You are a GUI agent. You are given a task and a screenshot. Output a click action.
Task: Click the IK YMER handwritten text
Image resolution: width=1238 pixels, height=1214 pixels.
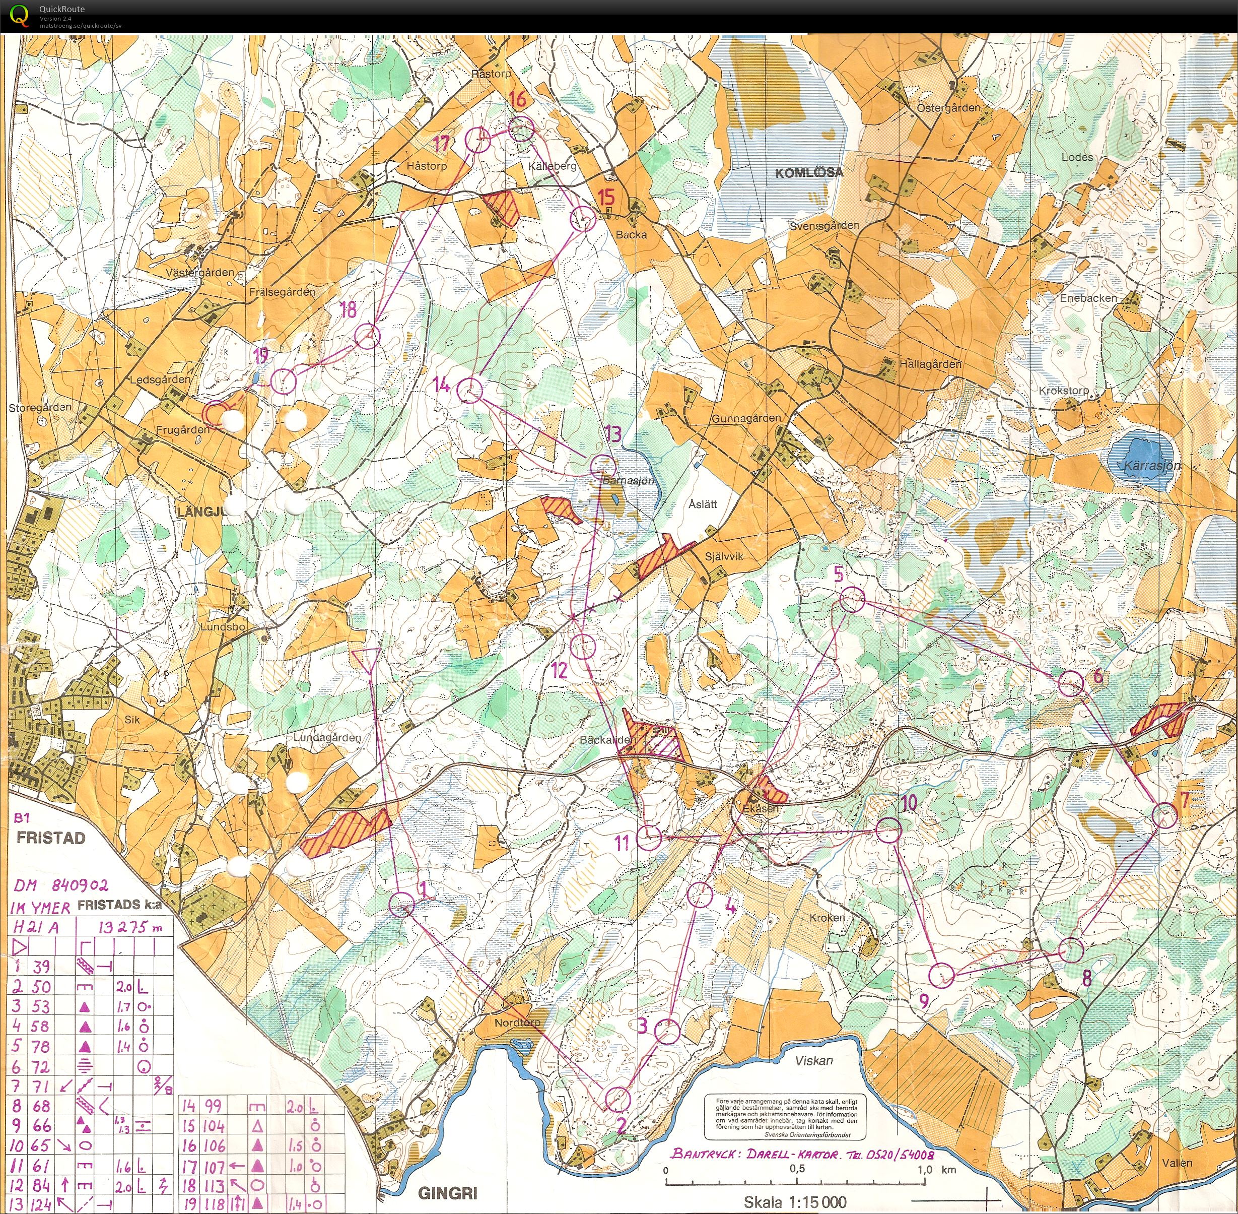(x=41, y=907)
